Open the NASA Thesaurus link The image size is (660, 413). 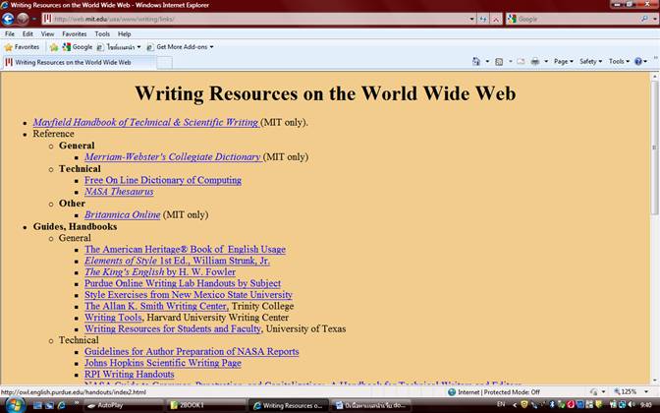pyautogui.click(x=119, y=192)
